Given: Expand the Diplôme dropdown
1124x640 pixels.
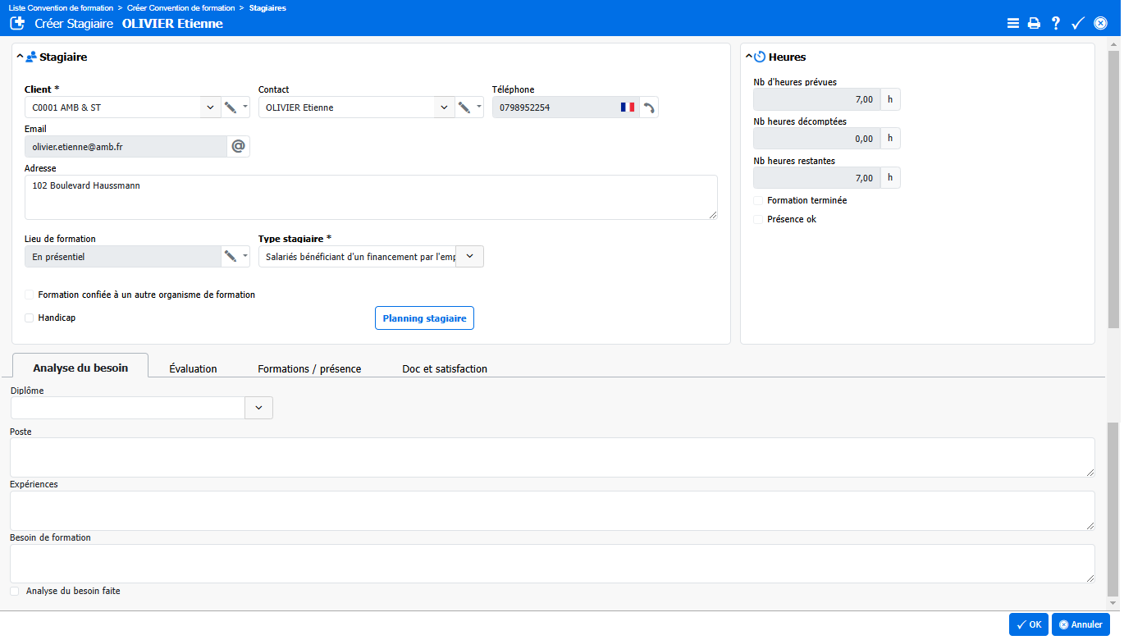Looking at the screenshot, I should 258,408.
